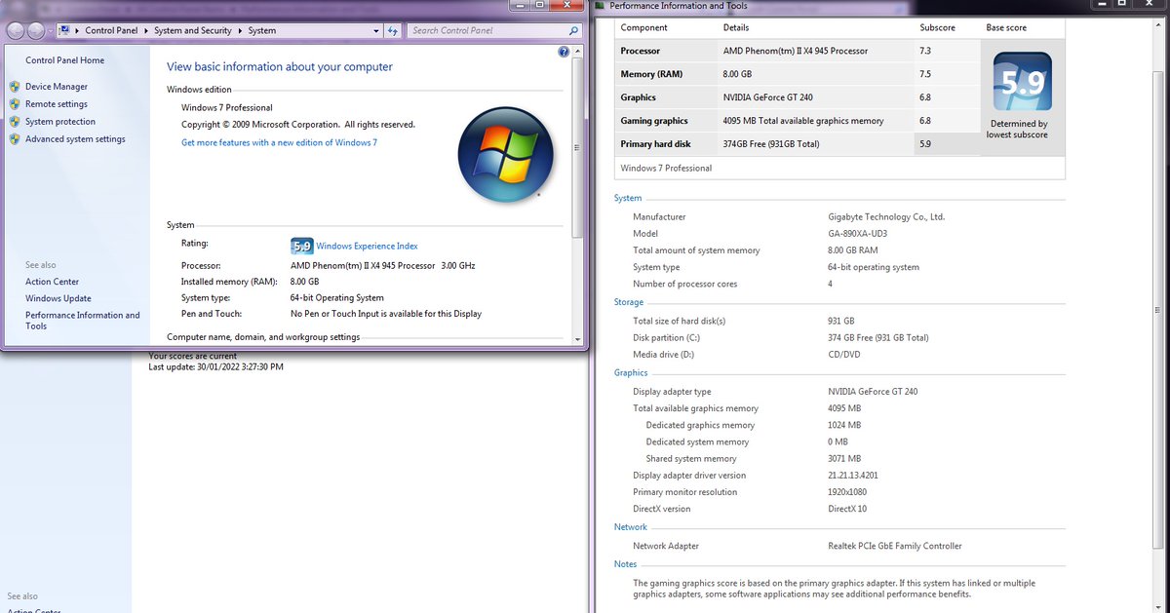Expand the arrow before Control Panel in breadcrumb
The height and width of the screenshot is (613, 1170).
click(x=77, y=30)
